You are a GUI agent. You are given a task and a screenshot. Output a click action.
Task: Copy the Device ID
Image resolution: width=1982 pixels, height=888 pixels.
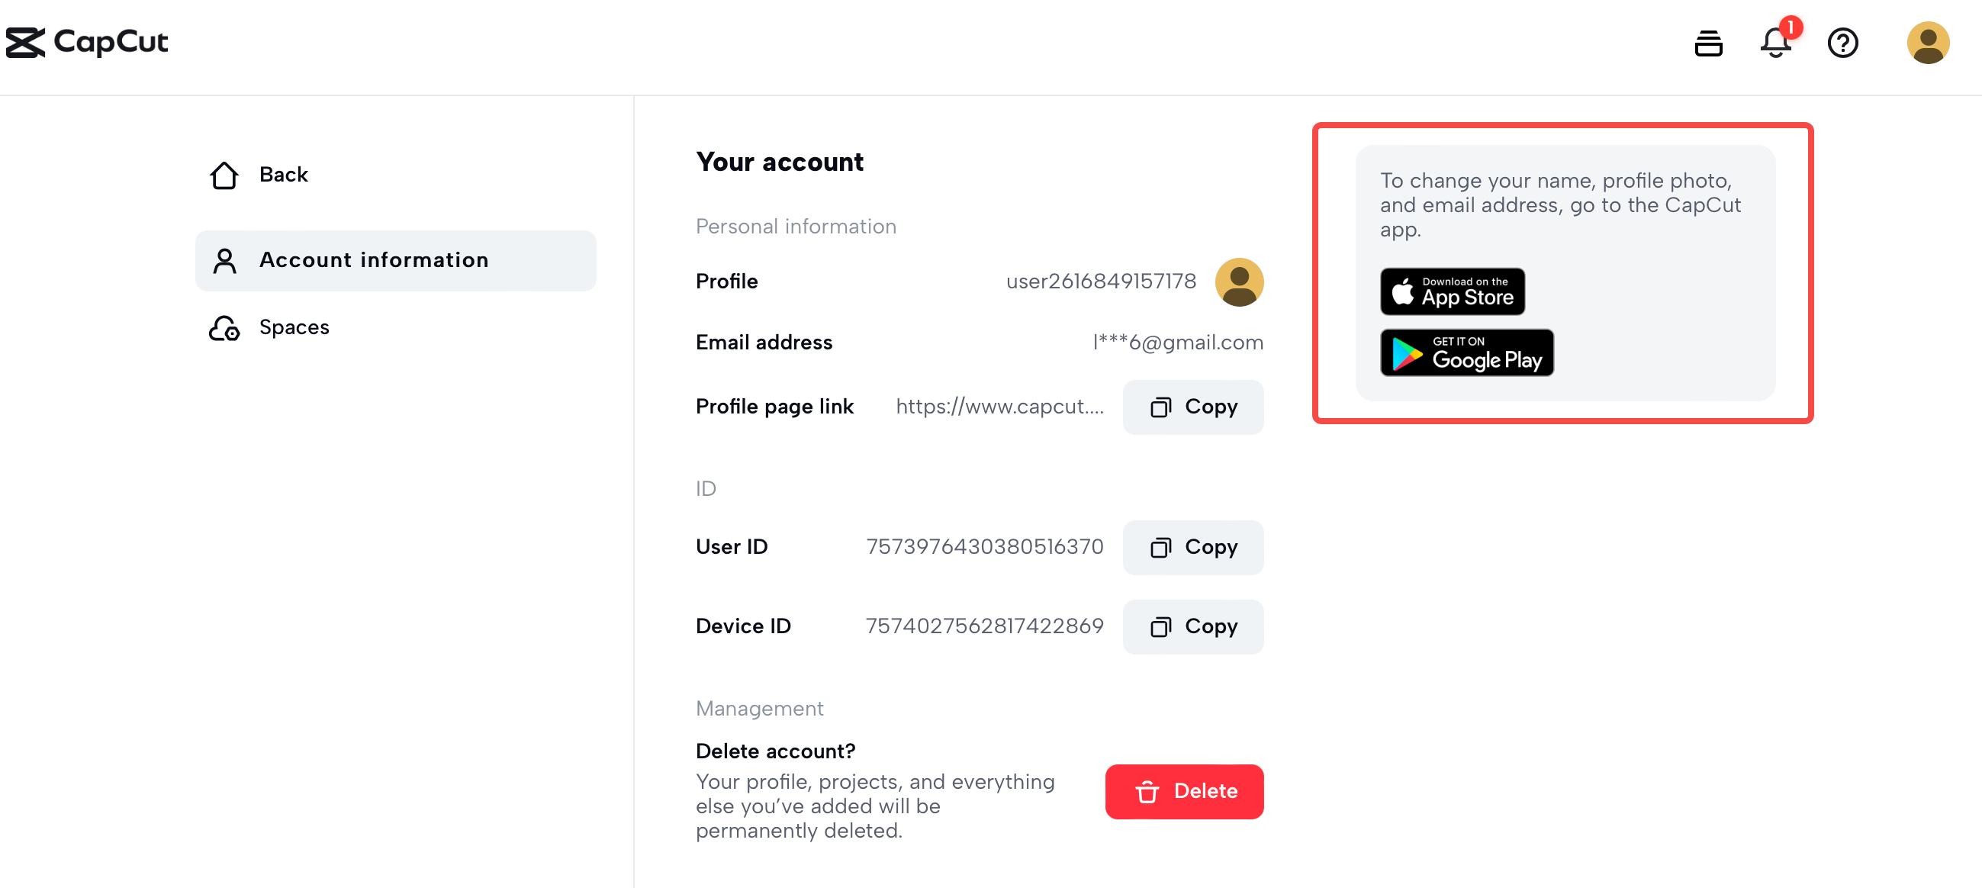click(1193, 626)
